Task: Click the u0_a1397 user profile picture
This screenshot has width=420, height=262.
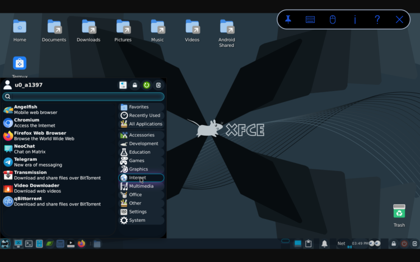Action: click(7, 85)
